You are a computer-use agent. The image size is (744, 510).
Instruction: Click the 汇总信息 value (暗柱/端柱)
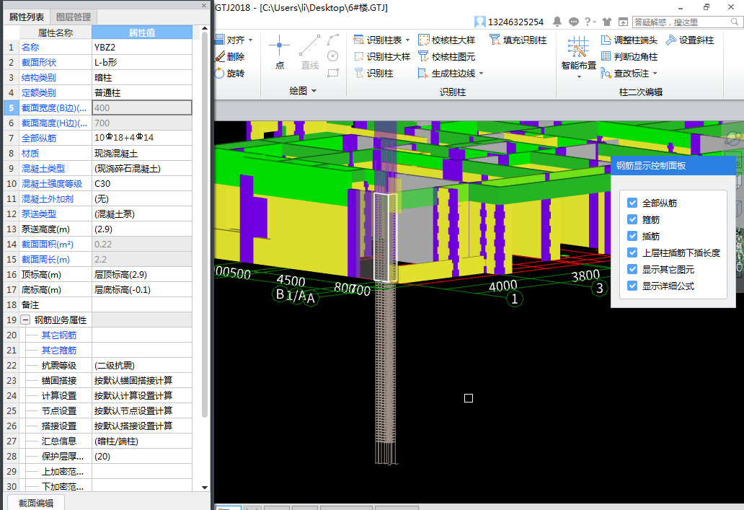(x=142, y=441)
